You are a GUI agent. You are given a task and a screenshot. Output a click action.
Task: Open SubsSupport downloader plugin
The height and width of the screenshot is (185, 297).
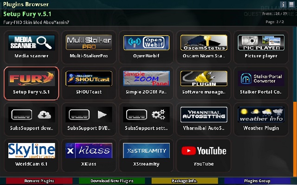(x=32, y=119)
